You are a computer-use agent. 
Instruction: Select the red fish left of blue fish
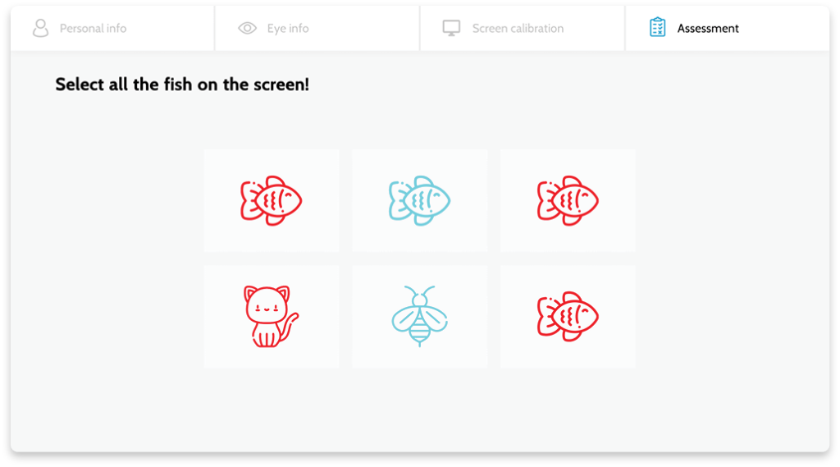271,200
